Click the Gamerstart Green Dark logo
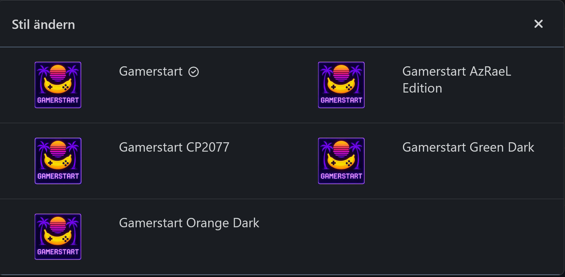 pos(341,161)
